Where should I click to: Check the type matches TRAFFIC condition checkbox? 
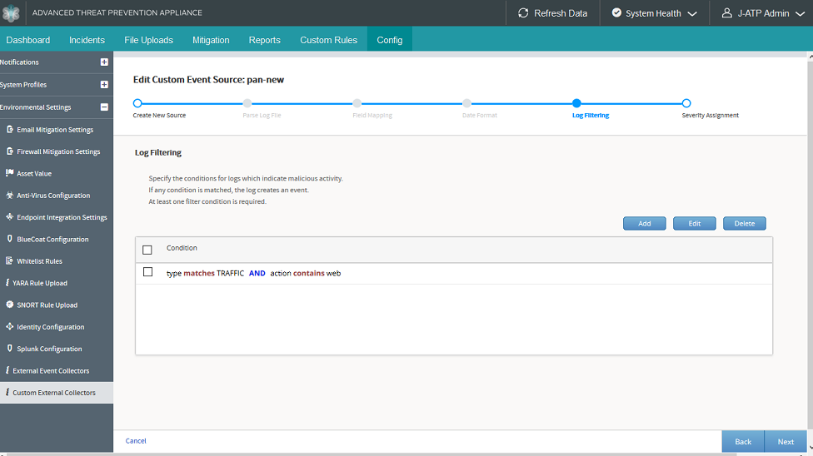[147, 272]
